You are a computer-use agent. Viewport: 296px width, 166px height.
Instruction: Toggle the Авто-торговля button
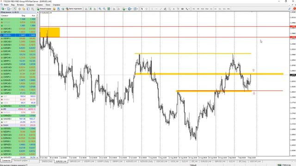click(x=74, y=9)
